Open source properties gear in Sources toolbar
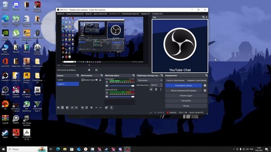271x152 pixels. (91, 108)
